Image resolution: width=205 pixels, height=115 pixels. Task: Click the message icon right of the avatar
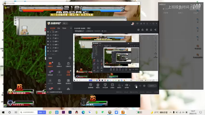pos(137,24)
